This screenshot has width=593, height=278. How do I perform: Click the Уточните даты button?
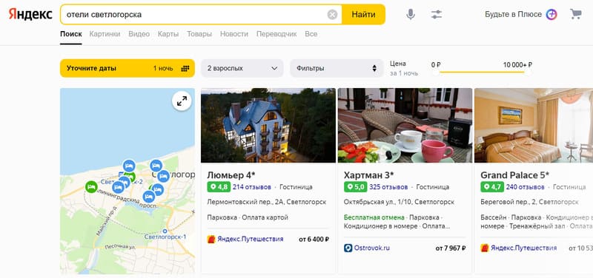coord(127,68)
